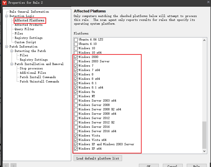The height and width of the screenshot is (167, 211).
Task: Check the Windows 2003 Server box
Action: [x=76, y=61]
